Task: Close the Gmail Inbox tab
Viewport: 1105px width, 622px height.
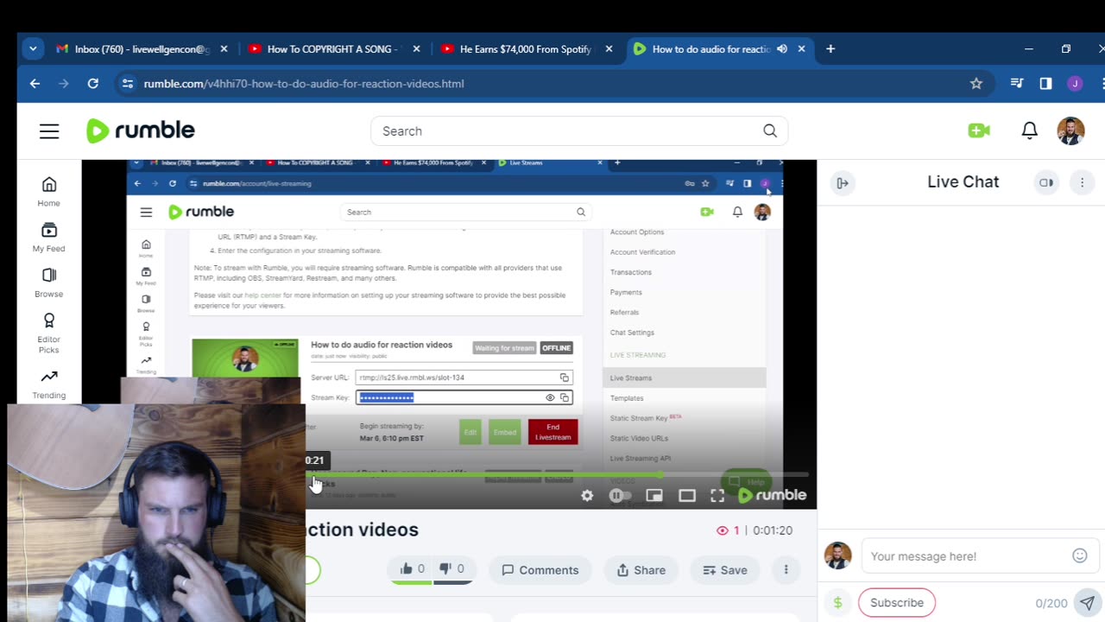Action: click(224, 49)
